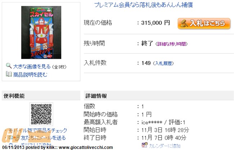Open 詳細な残り時間 detailed remaining time link

tap(171, 44)
